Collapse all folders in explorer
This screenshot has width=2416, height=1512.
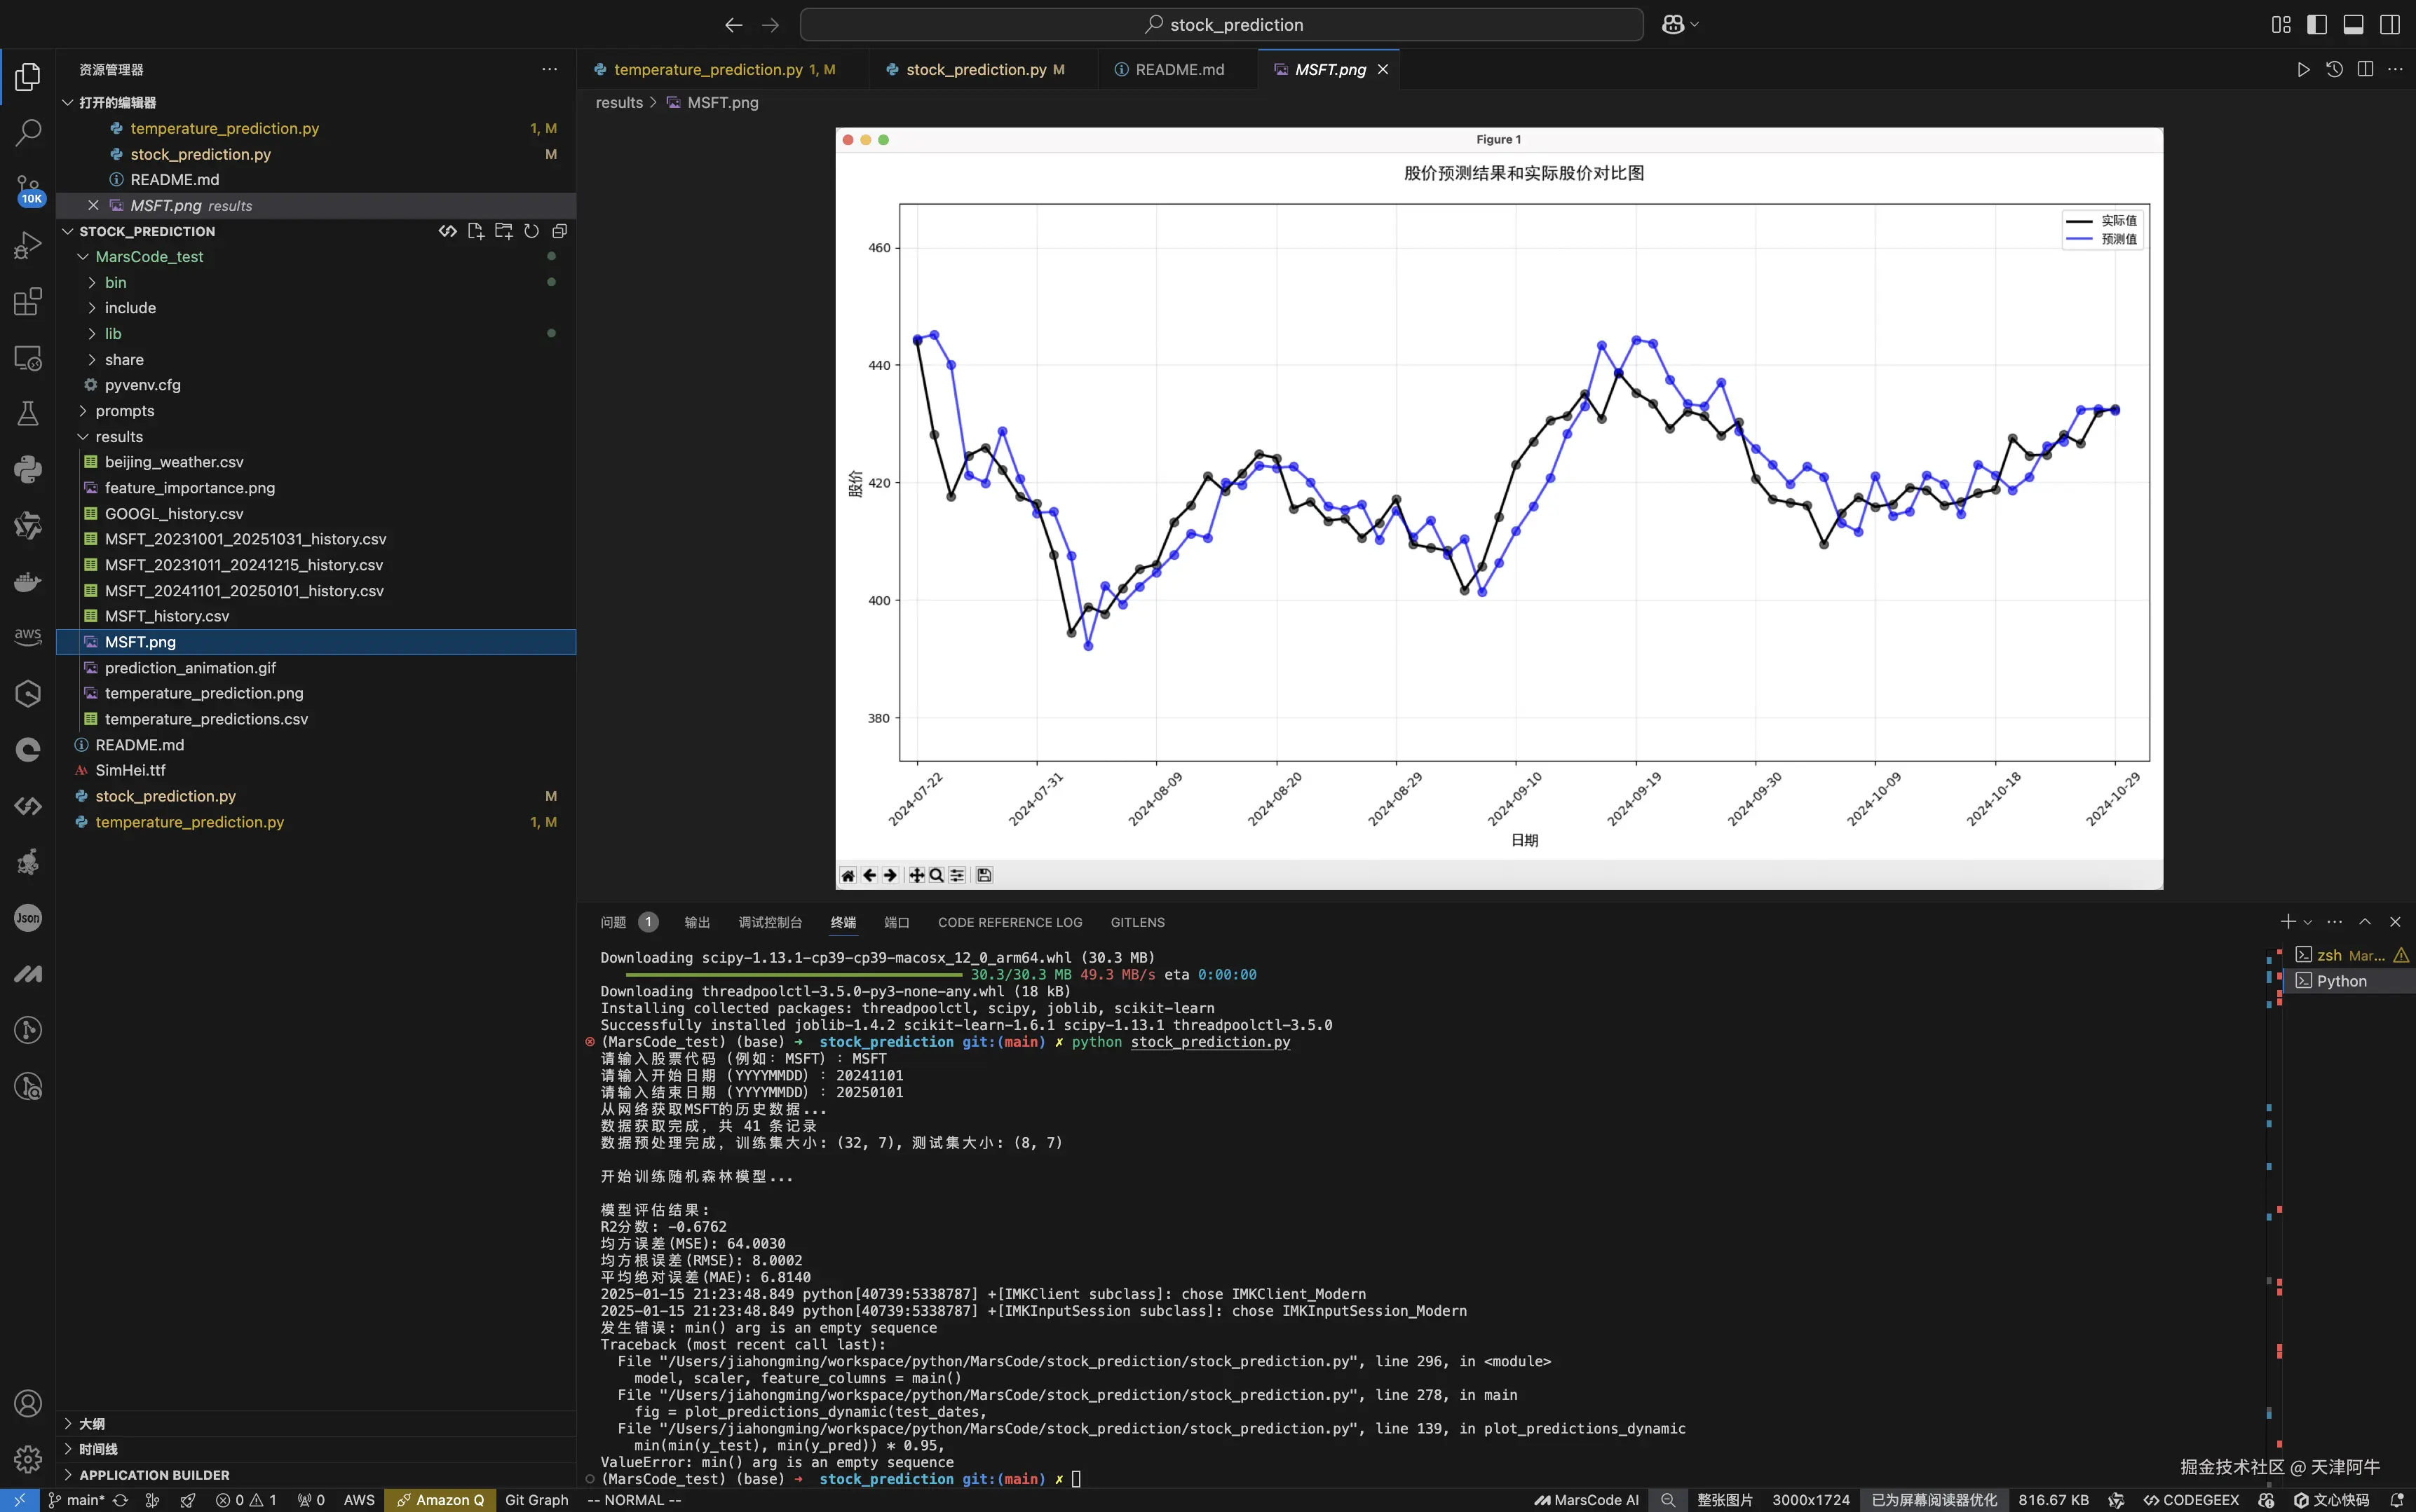[559, 231]
